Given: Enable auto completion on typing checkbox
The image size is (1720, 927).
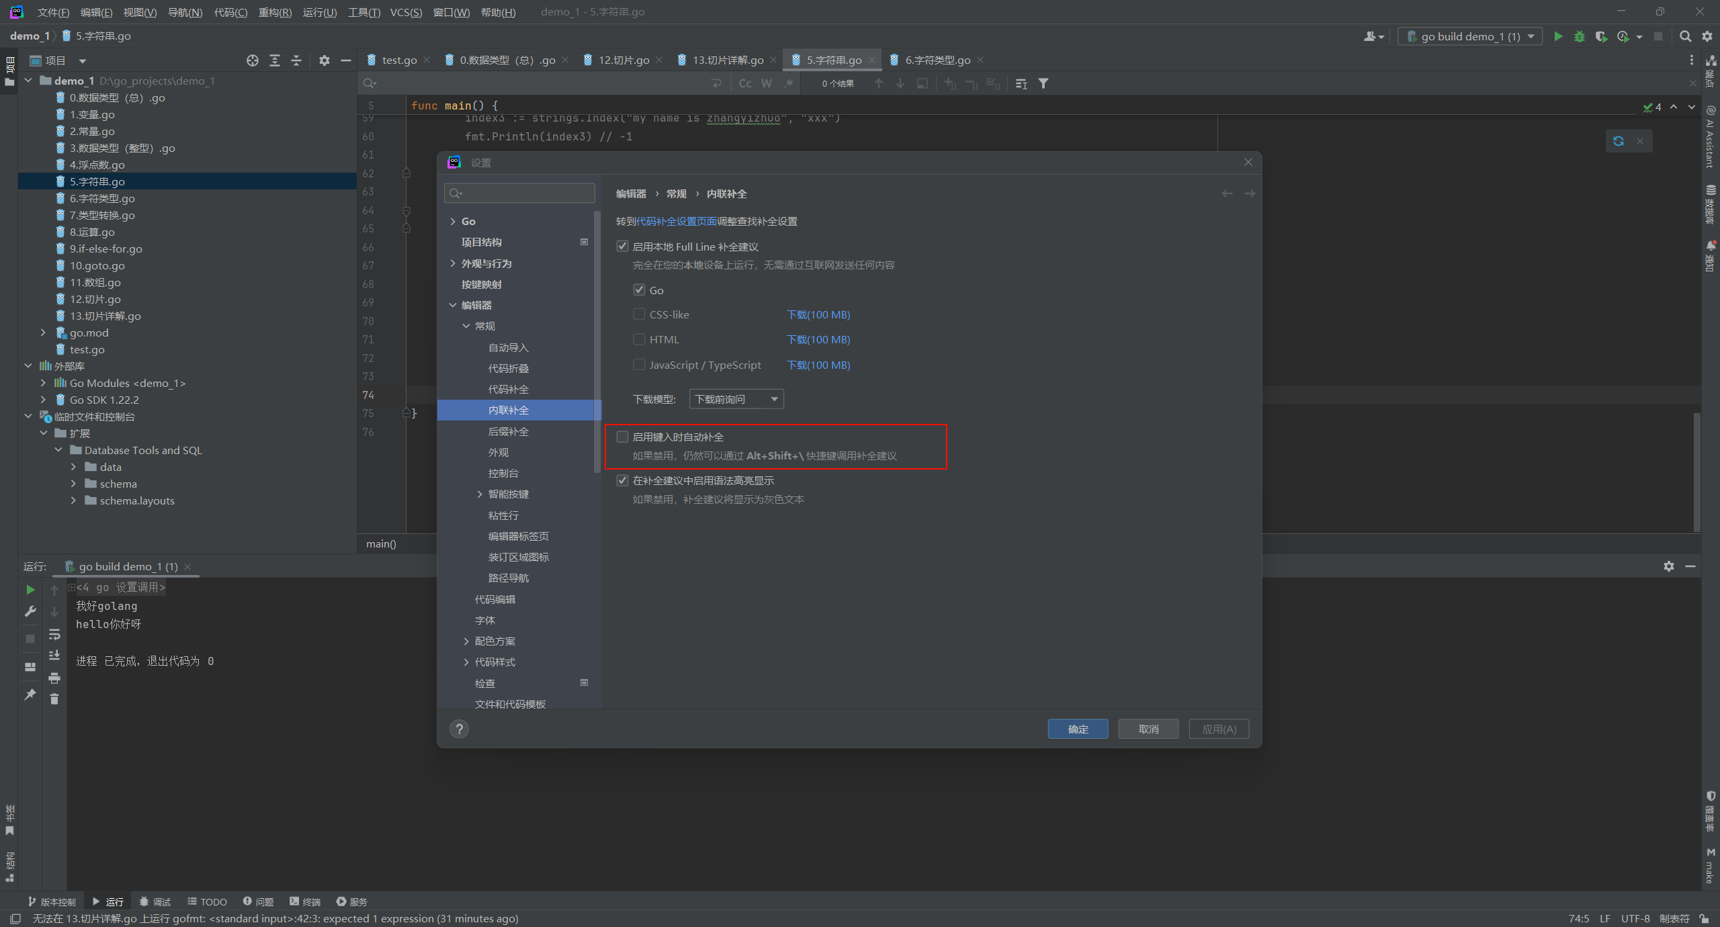Looking at the screenshot, I should (x=623, y=437).
